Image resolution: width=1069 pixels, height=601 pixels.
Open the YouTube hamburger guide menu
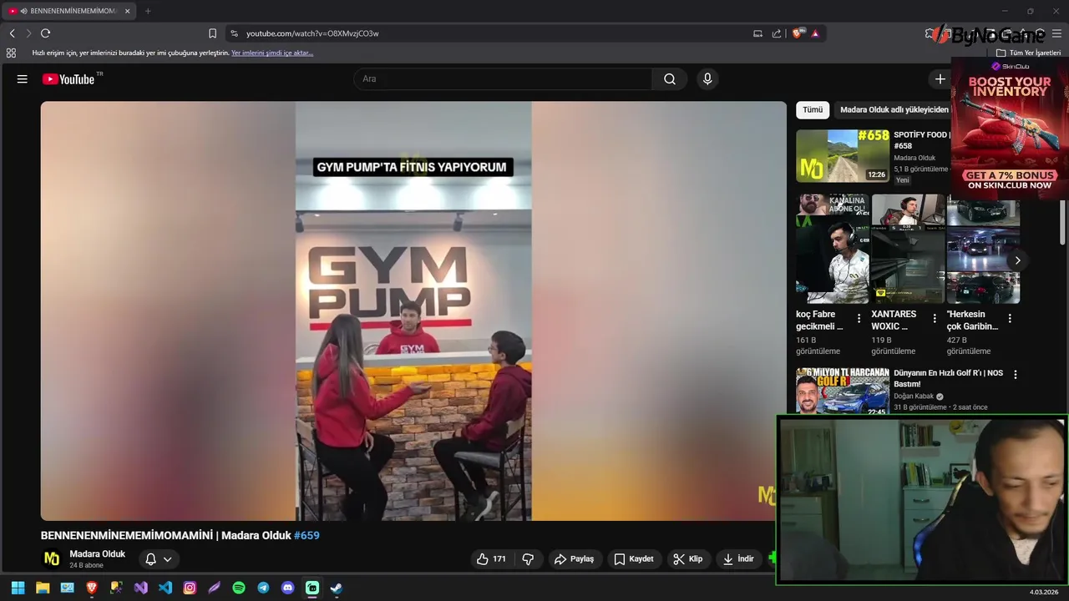coord(23,79)
